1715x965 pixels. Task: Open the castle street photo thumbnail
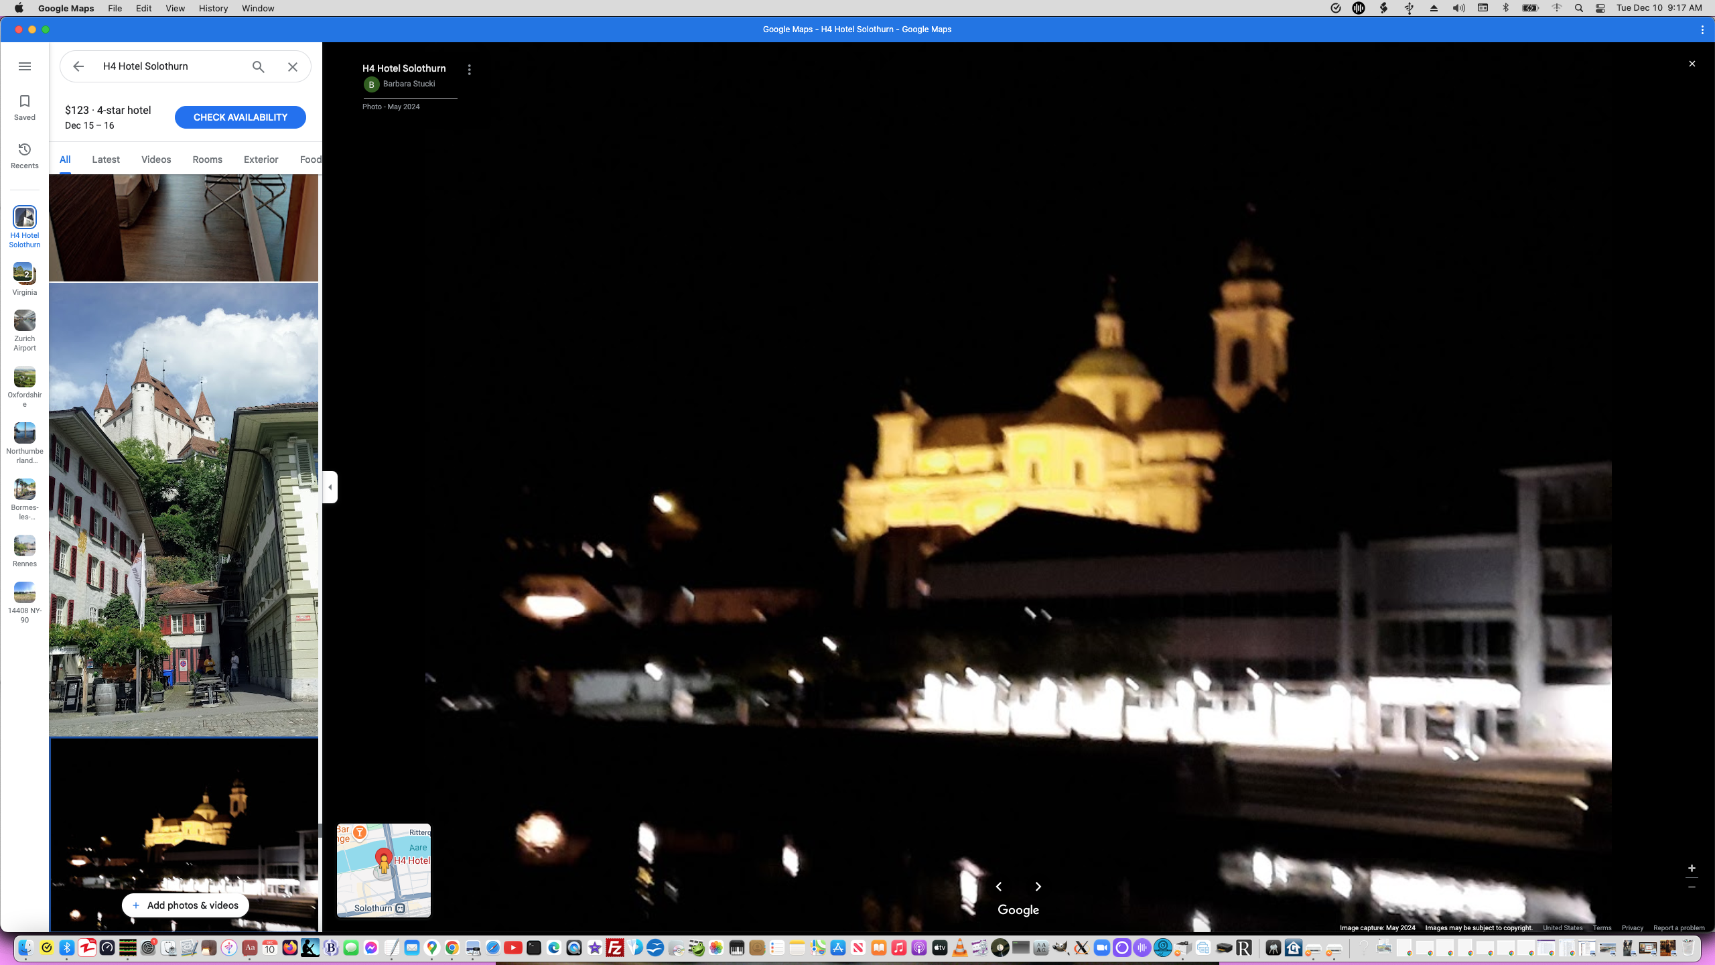coord(184,509)
